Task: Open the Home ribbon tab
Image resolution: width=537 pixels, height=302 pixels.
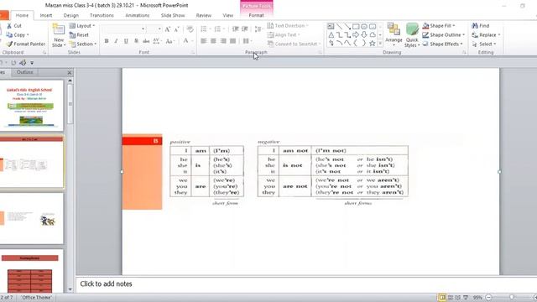Action: pyautogui.click(x=22, y=15)
